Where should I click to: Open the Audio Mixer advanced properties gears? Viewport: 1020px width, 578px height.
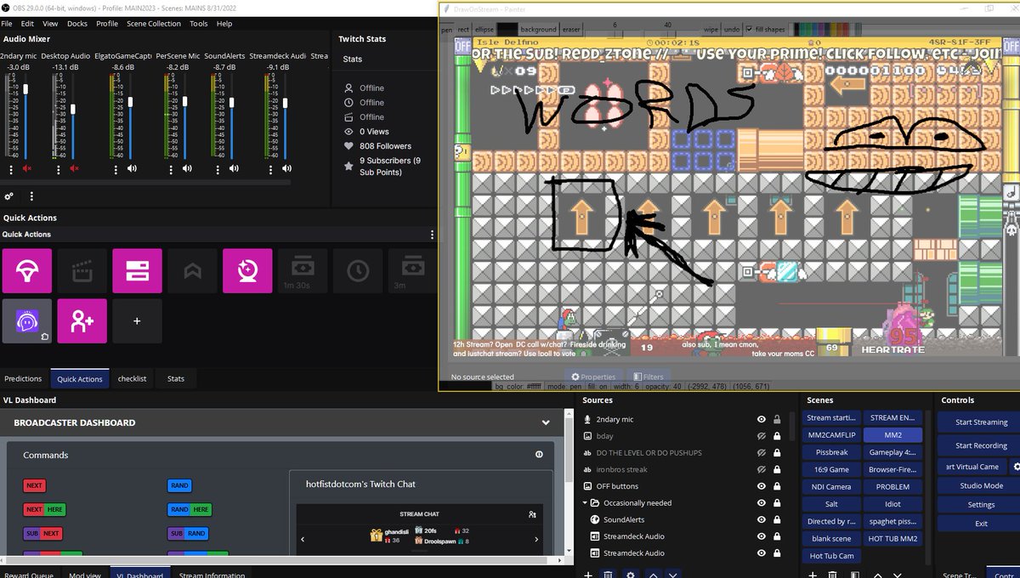click(8, 196)
